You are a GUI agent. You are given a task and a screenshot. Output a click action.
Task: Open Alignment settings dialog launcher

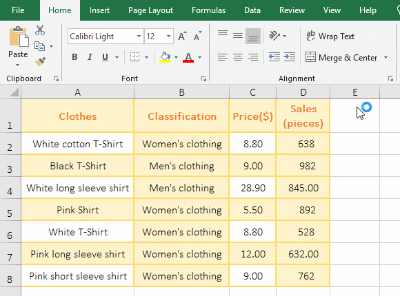390,79
